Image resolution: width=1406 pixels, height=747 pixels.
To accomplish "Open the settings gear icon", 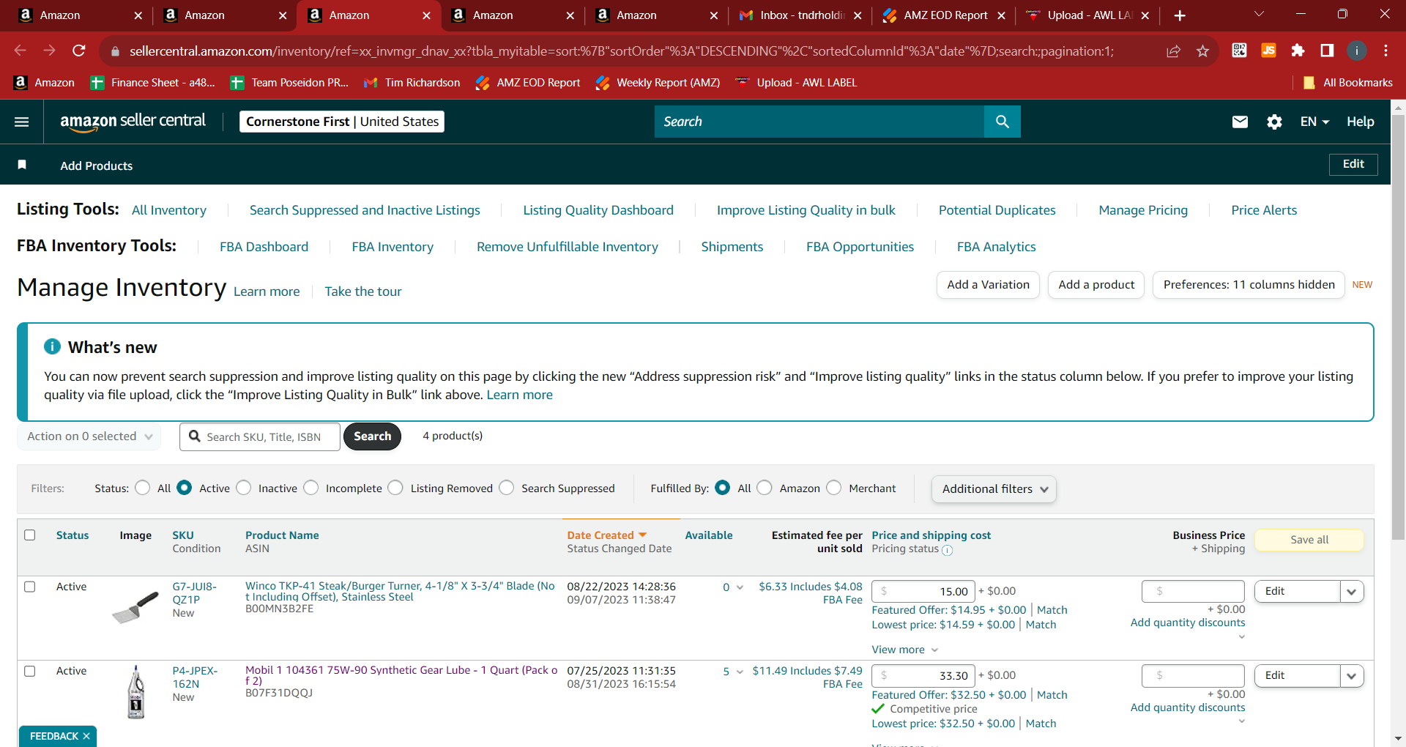I will click(1274, 122).
